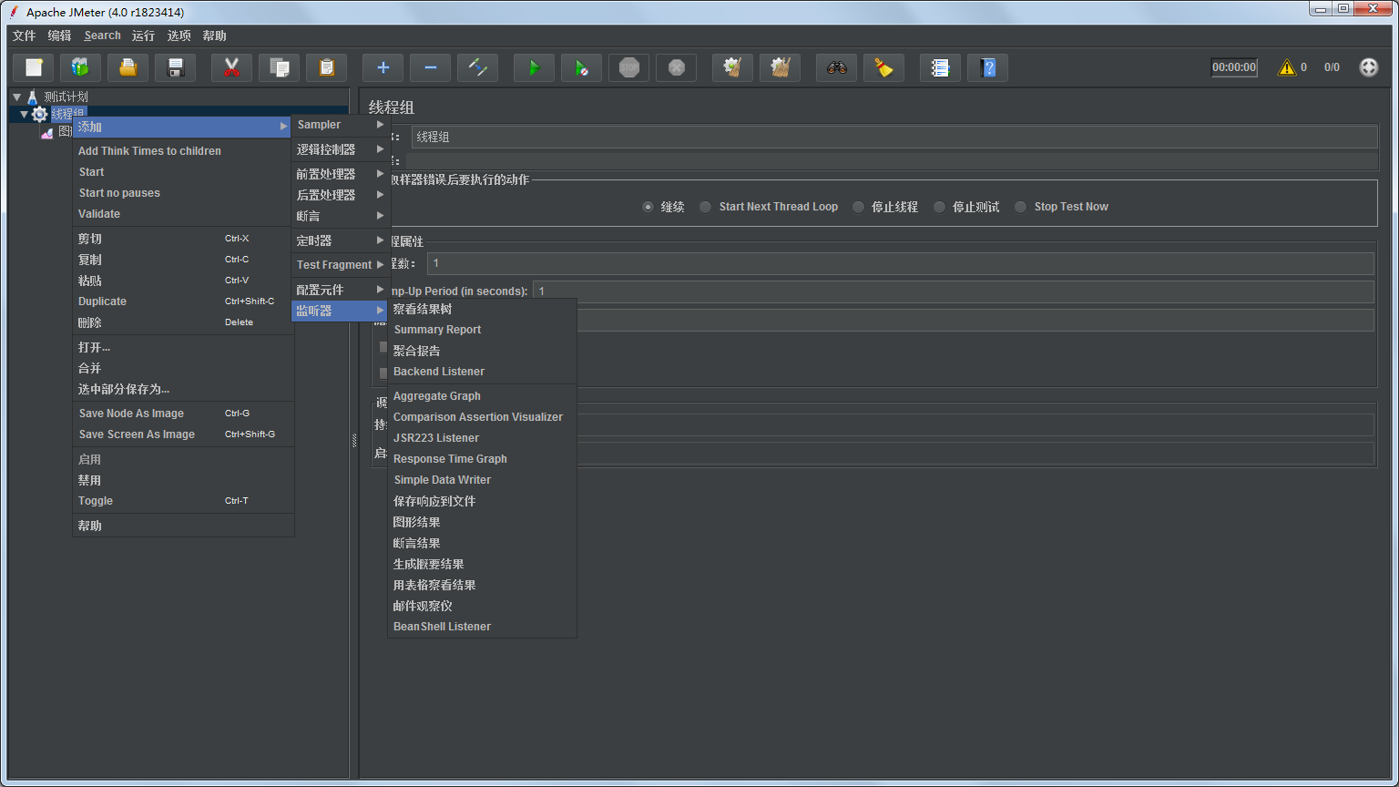Collapse the 测试计划 tree node

[x=16, y=97]
